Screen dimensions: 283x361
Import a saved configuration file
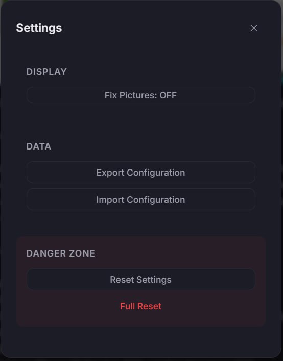141,200
